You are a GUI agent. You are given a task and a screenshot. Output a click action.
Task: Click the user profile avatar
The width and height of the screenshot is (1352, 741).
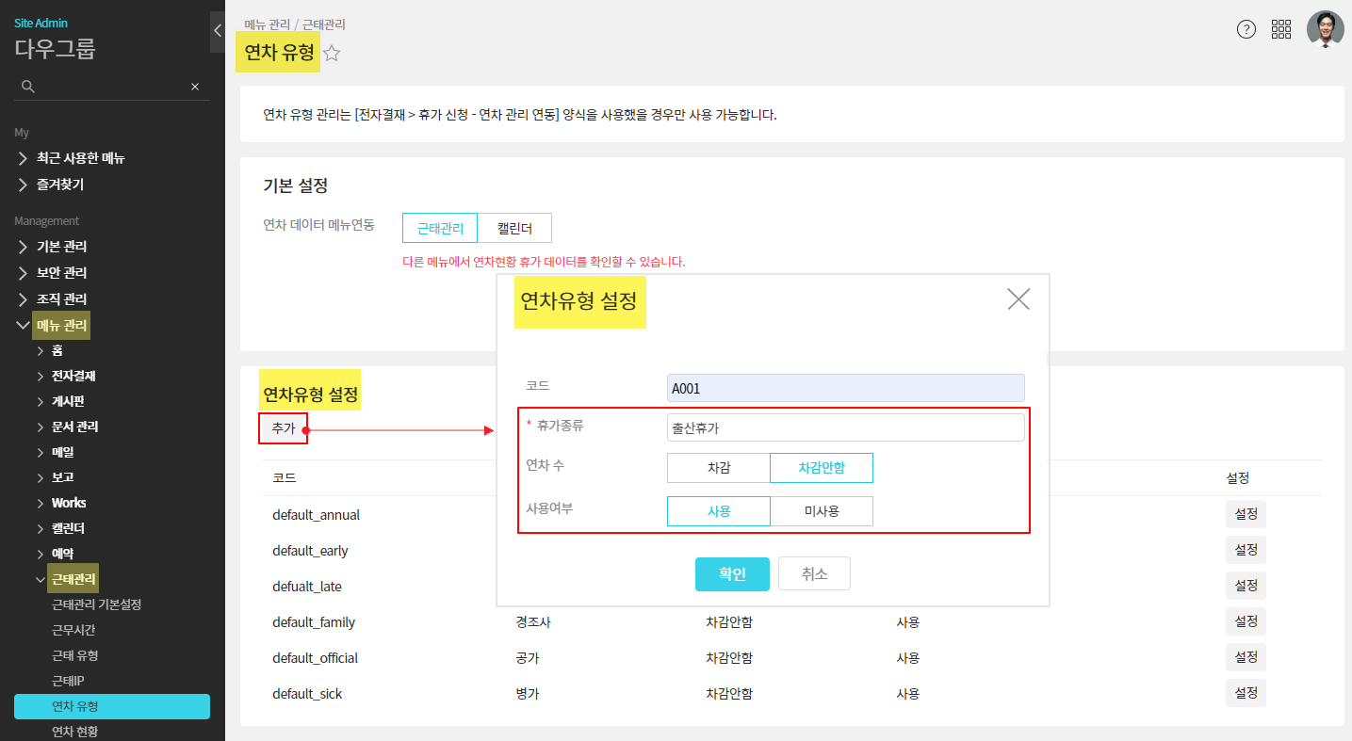tap(1325, 29)
